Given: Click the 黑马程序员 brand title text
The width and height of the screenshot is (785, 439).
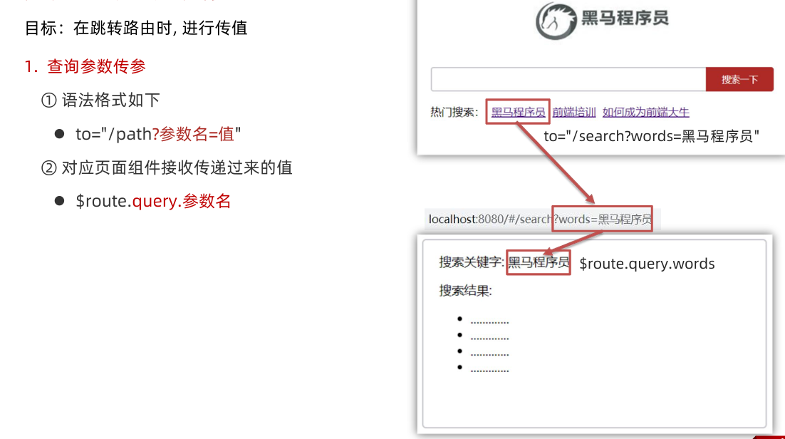Looking at the screenshot, I should (x=625, y=18).
